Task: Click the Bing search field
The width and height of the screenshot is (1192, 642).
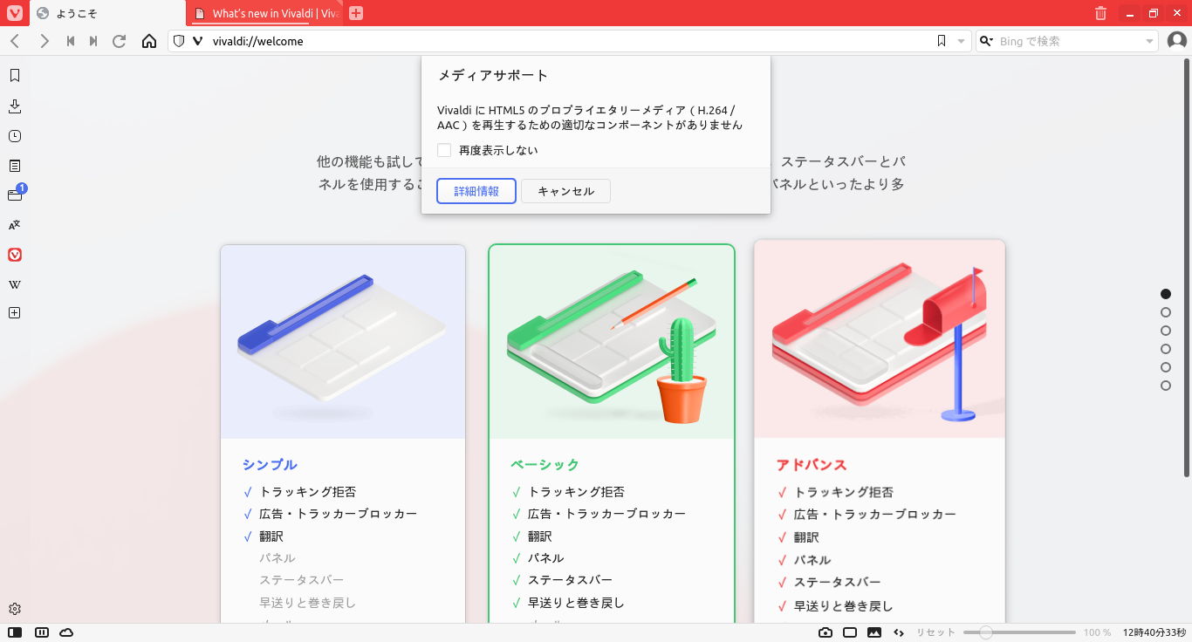Action: pyautogui.click(x=1069, y=41)
